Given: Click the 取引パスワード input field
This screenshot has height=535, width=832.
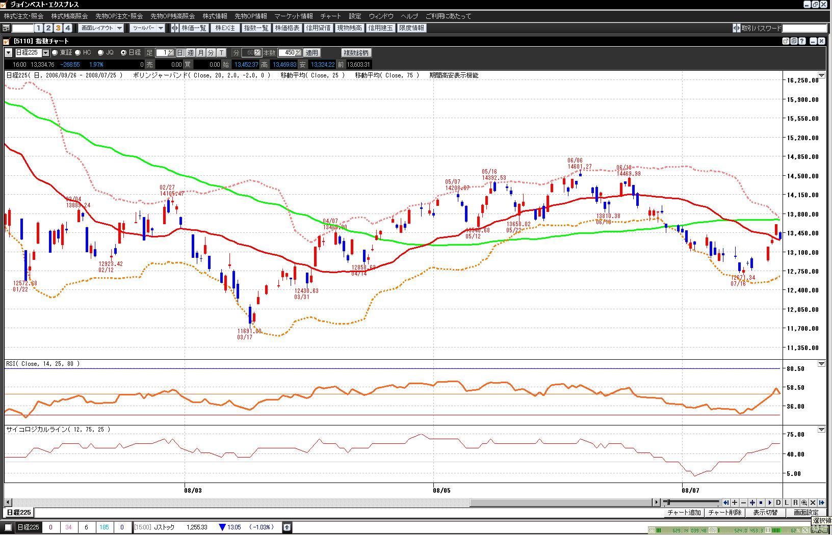Looking at the screenshot, I should point(804,28).
